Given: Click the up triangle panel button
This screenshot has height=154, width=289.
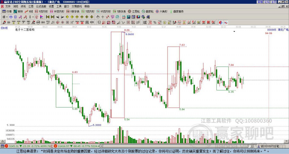Looking at the screenshot, I should tap(2, 141).
